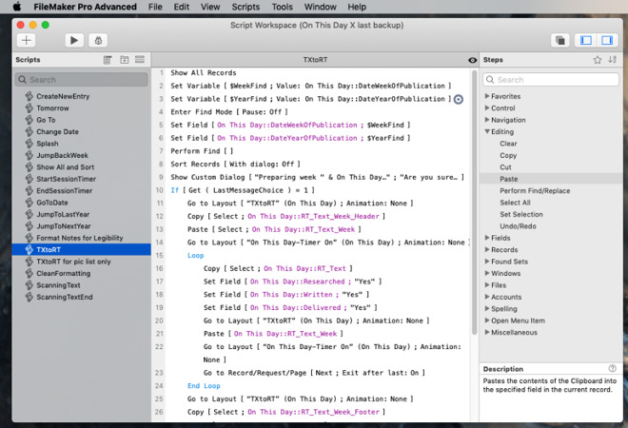Select the Loop step on line 15
Image resolution: width=628 pixels, height=428 pixels.
point(195,256)
